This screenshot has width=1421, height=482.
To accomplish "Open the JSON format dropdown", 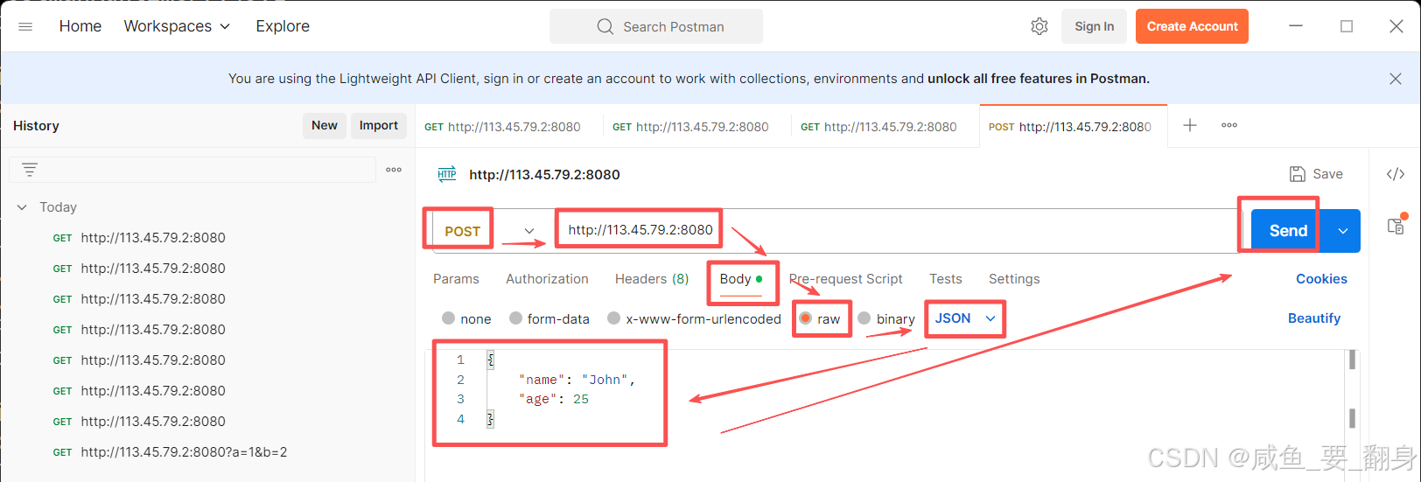I will tap(965, 318).
